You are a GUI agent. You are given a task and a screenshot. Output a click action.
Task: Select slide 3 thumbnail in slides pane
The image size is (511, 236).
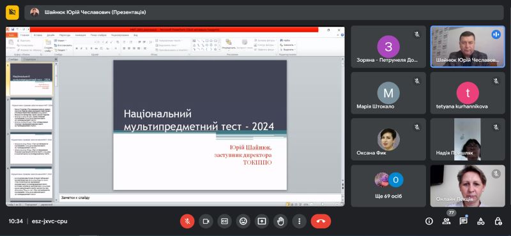tap(31, 148)
